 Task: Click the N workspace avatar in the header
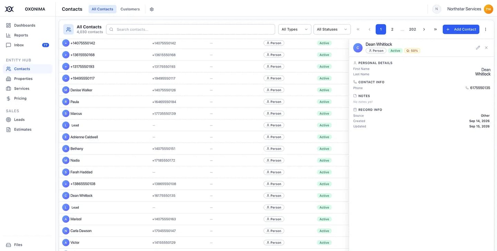[x=437, y=9]
